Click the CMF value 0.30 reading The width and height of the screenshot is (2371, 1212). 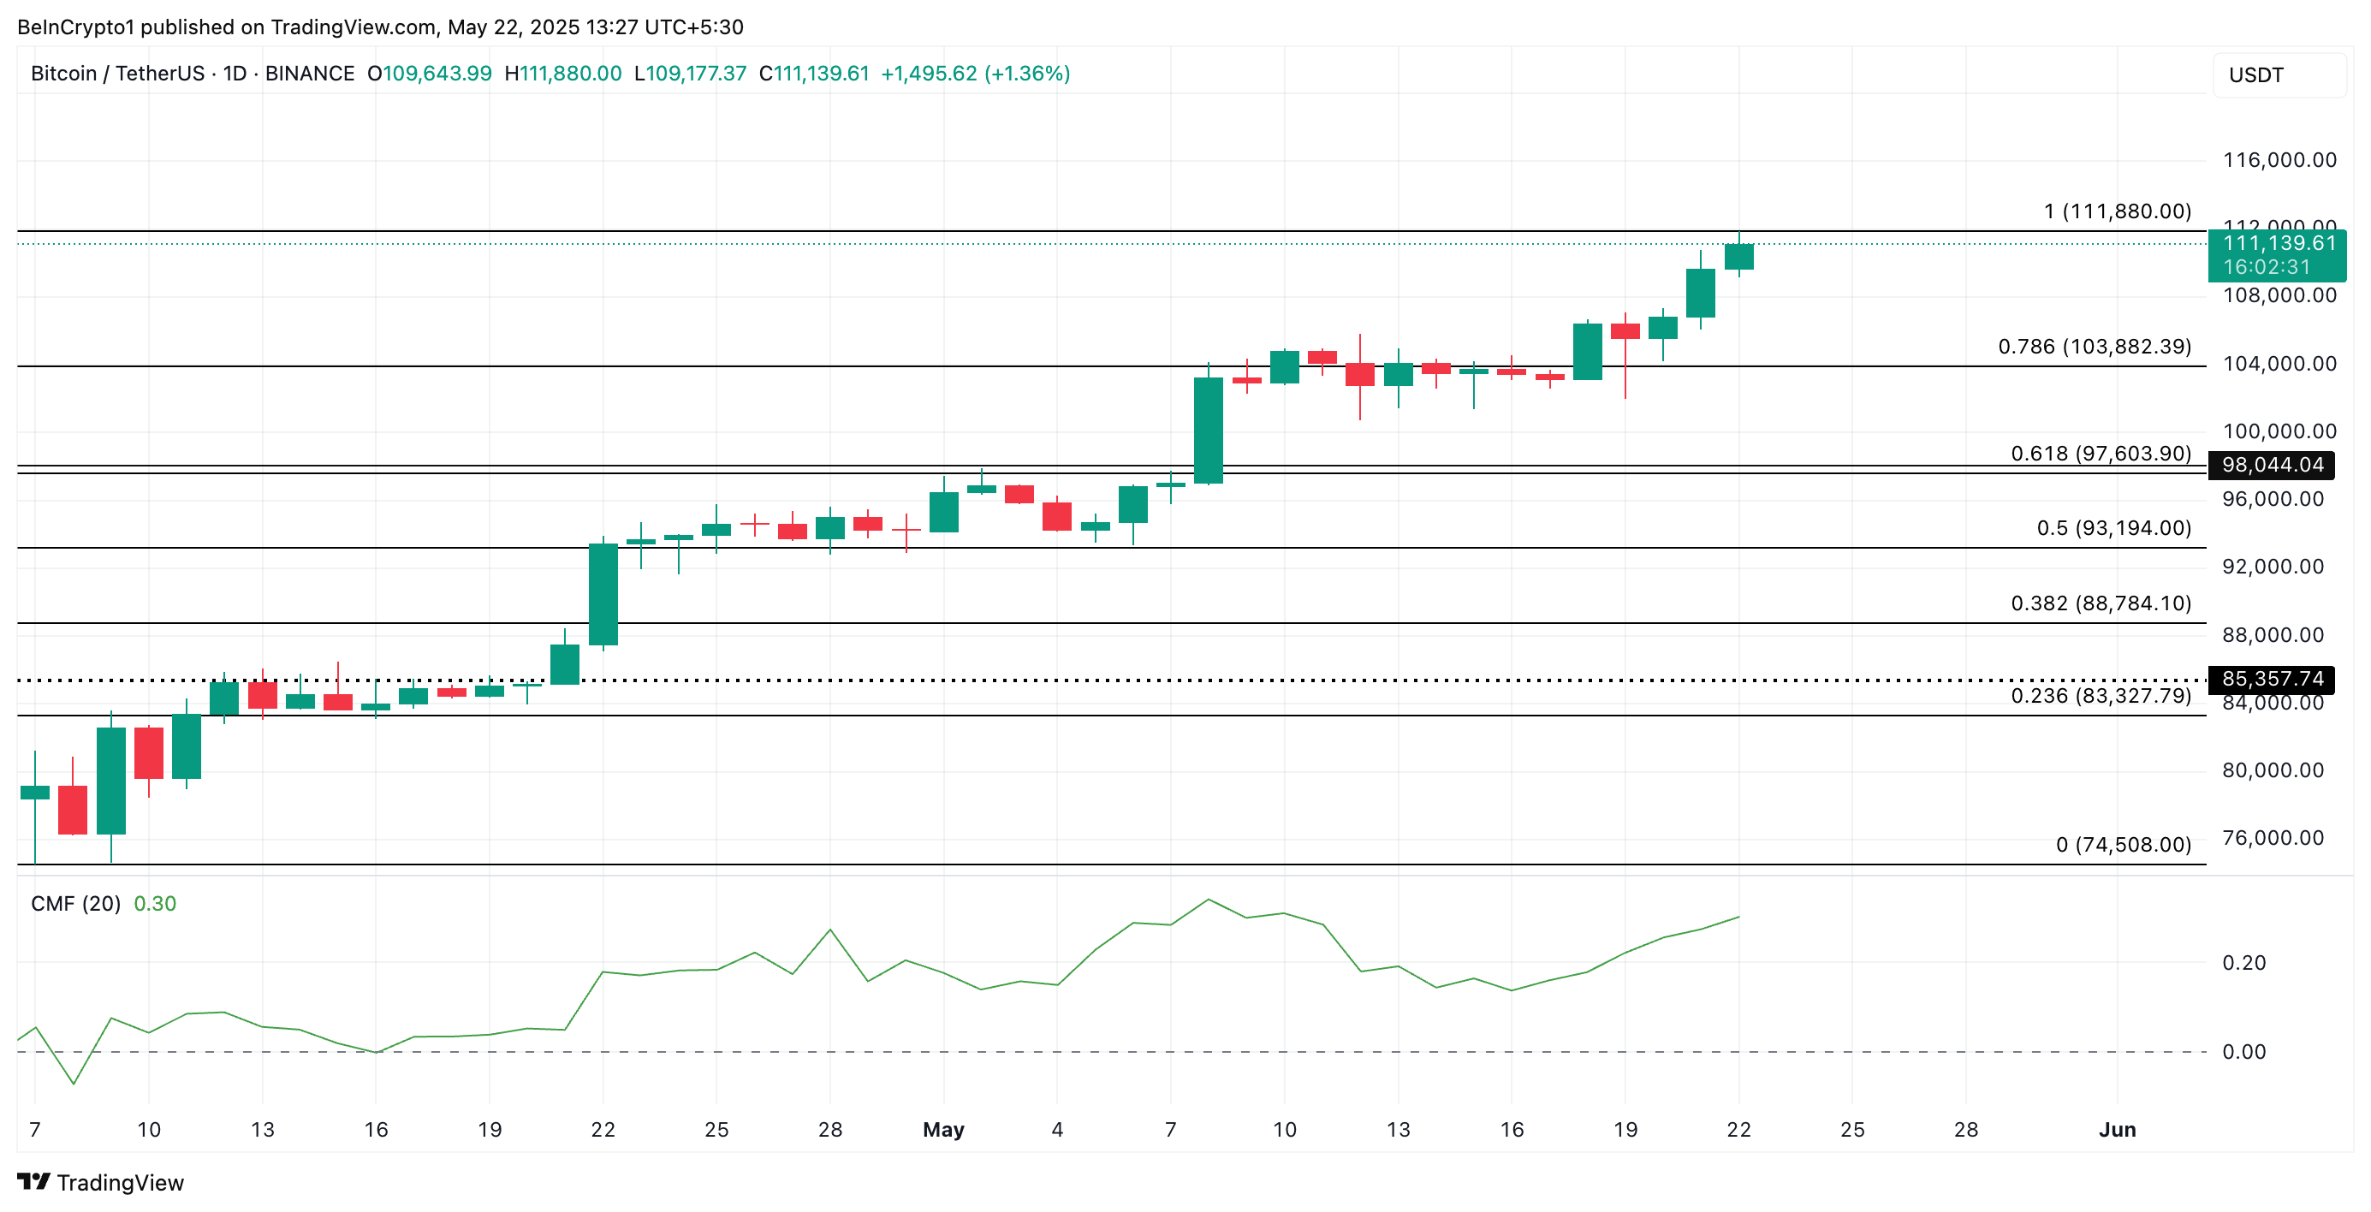coord(155,904)
